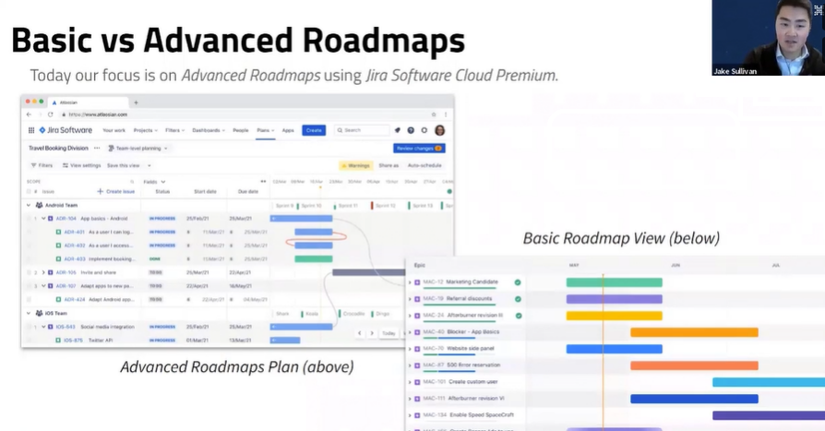The image size is (825, 431).
Task: Toggle the select-all issues checkbox in the header
Action: click(x=29, y=192)
